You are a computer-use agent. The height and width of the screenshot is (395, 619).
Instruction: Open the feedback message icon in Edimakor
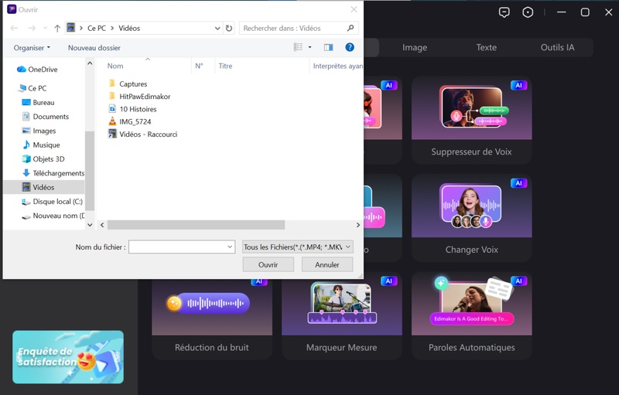coord(504,12)
